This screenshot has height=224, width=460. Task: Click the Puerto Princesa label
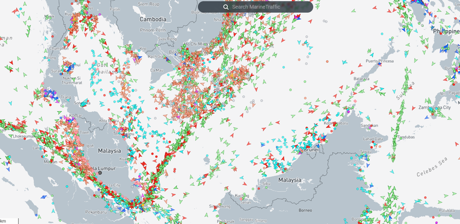click(379, 61)
